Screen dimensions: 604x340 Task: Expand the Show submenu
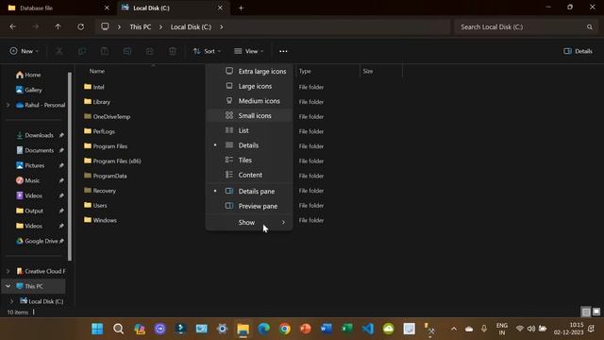249,223
